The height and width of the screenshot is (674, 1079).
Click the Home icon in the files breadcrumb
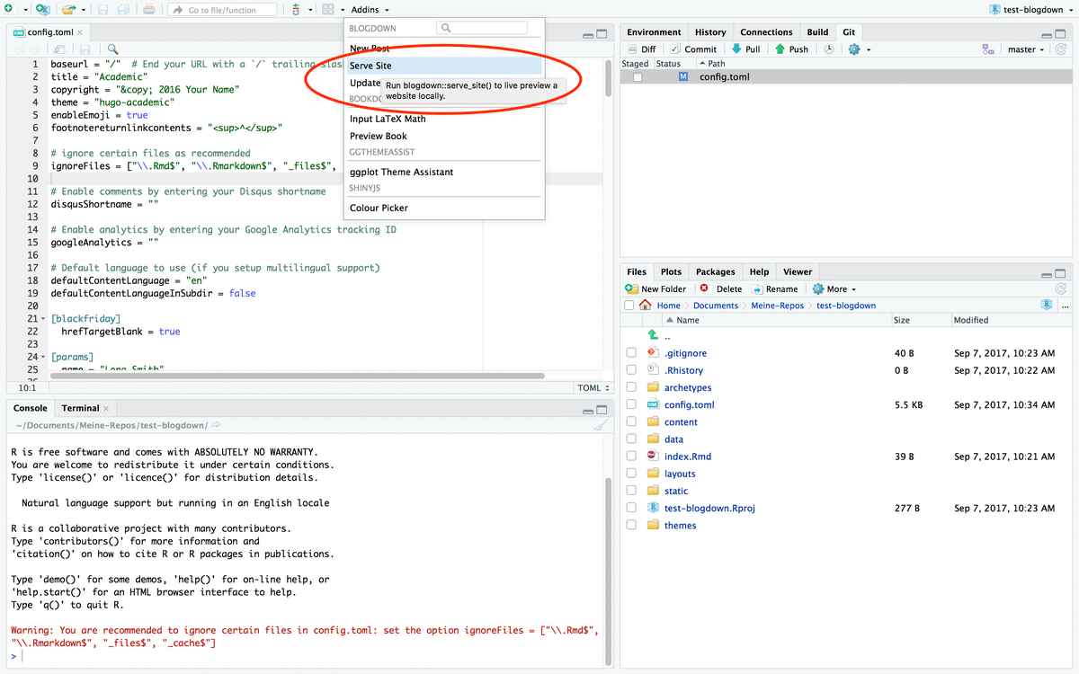[646, 306]
